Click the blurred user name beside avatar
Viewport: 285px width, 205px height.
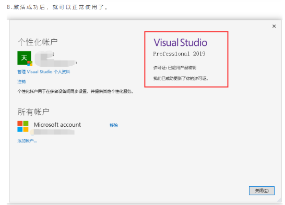click(56, 58)
